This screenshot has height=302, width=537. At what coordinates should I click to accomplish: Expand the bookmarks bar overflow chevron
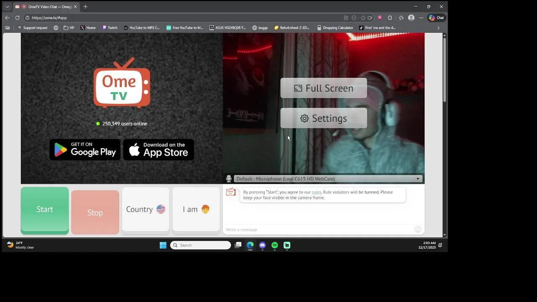click(438, 28)
